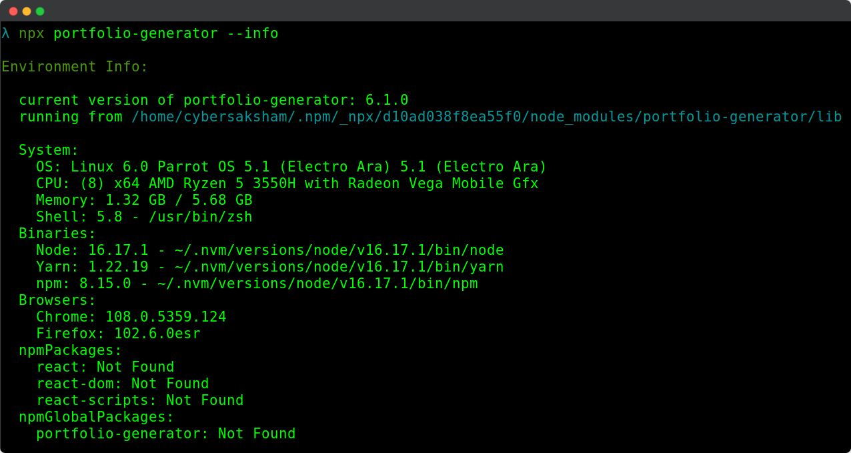The width and height of the screenshot is (851, 453).
Task: Click the npx command word
Action: click(31, 33)
